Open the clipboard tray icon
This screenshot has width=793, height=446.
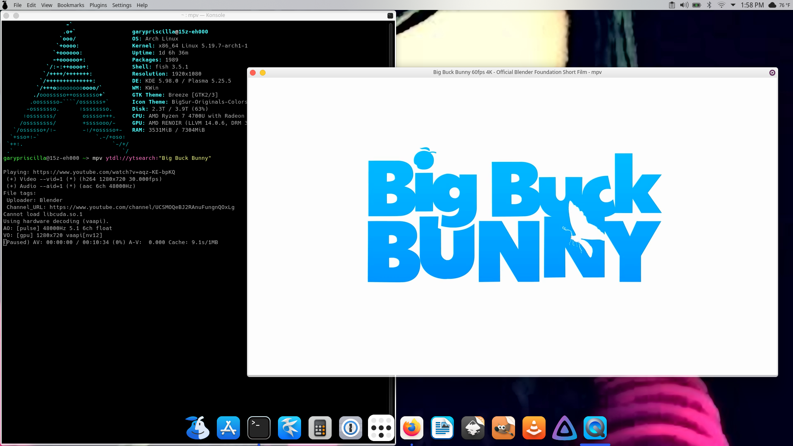coord(672,5)
